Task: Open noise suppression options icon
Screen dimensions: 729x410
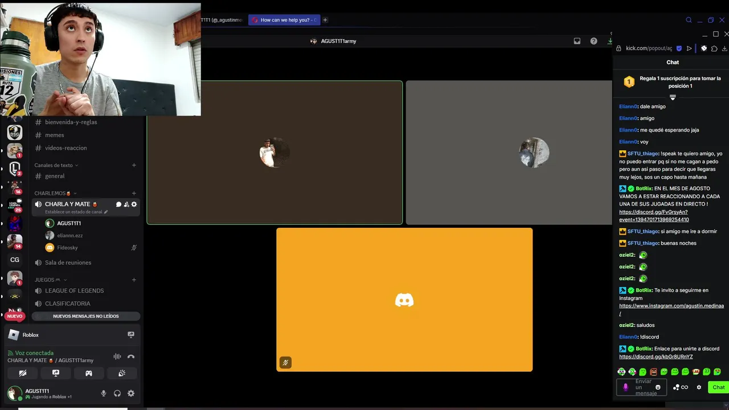Action: tap(117, 356)
